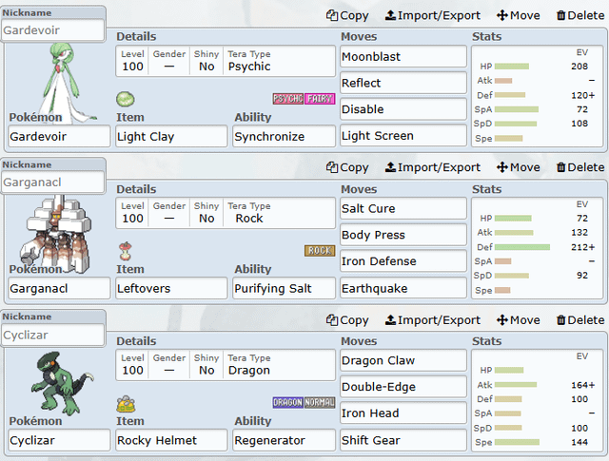
Task: Open Cyclizar's stats panel showing 164+ Atk
Action: (x=537, y=400)
